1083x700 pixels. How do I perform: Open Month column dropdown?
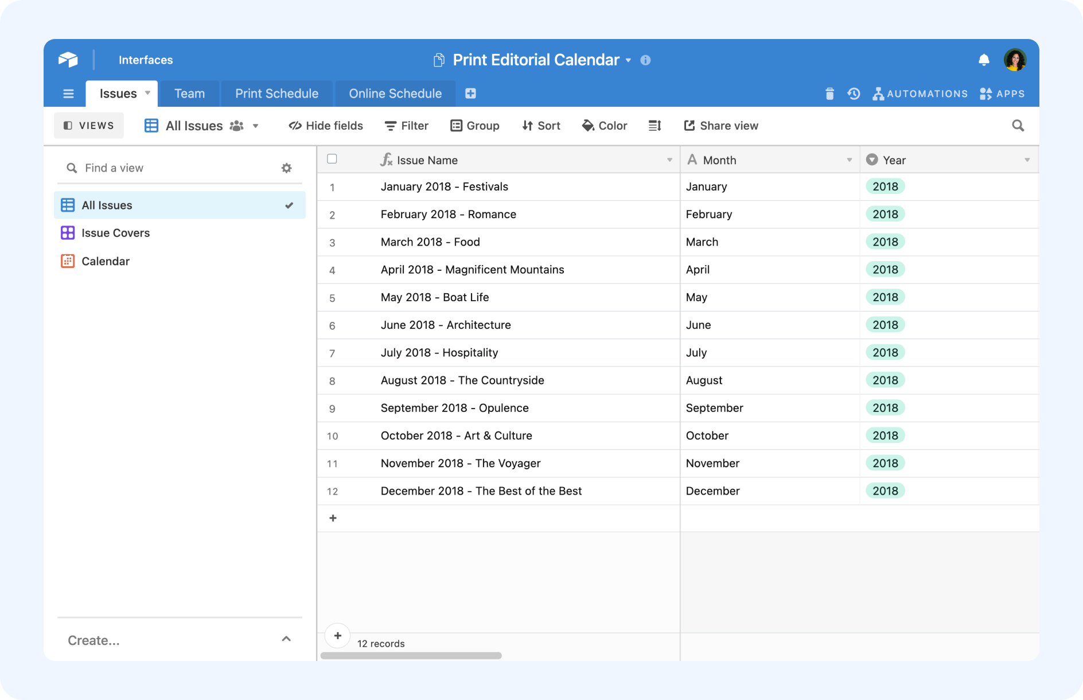coord(850,160)
